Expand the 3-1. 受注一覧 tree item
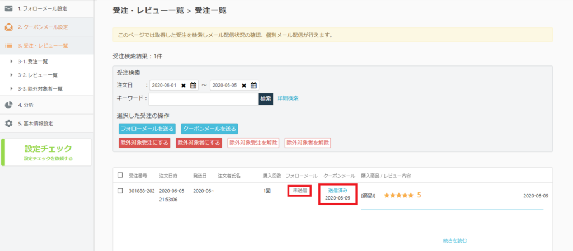The image size is (573, 251). click(x=12, y=61)
